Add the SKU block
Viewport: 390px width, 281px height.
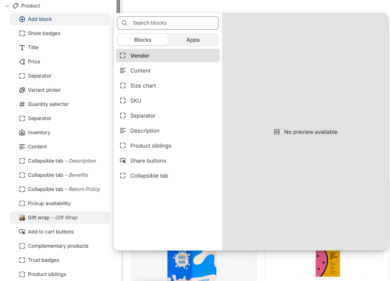[168, 100]
